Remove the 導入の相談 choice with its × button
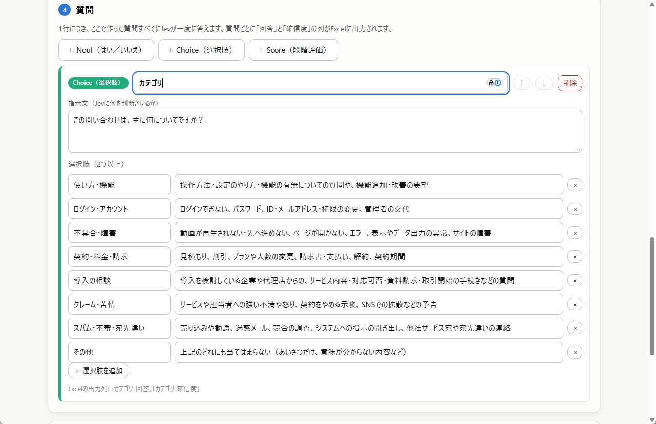Viewport: 656px width, 424px height. click(575, 280)
